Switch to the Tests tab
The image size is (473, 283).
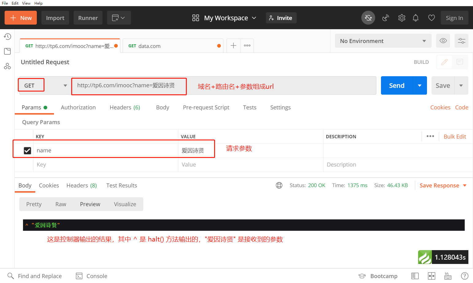click(250, 107)
